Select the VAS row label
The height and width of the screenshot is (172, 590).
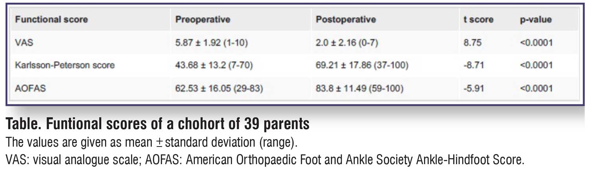24,42
